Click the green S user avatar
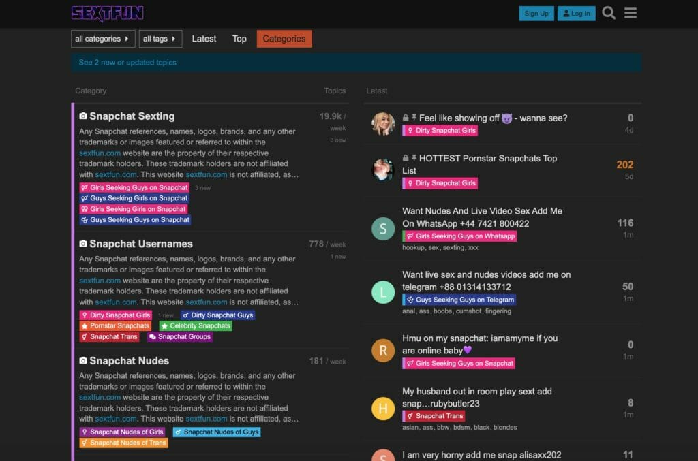Image resolution: width=698 pixels, height=461 pixels. click(383, 229)
